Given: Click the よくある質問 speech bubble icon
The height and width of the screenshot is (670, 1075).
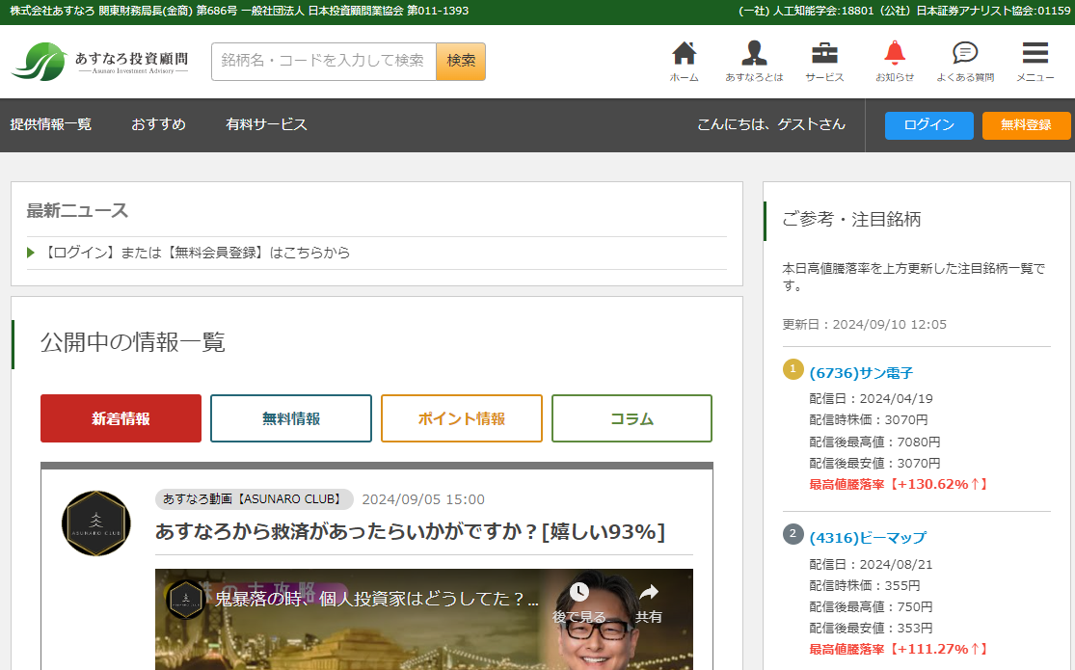Looking at the screenshot, I should [964, 54].
